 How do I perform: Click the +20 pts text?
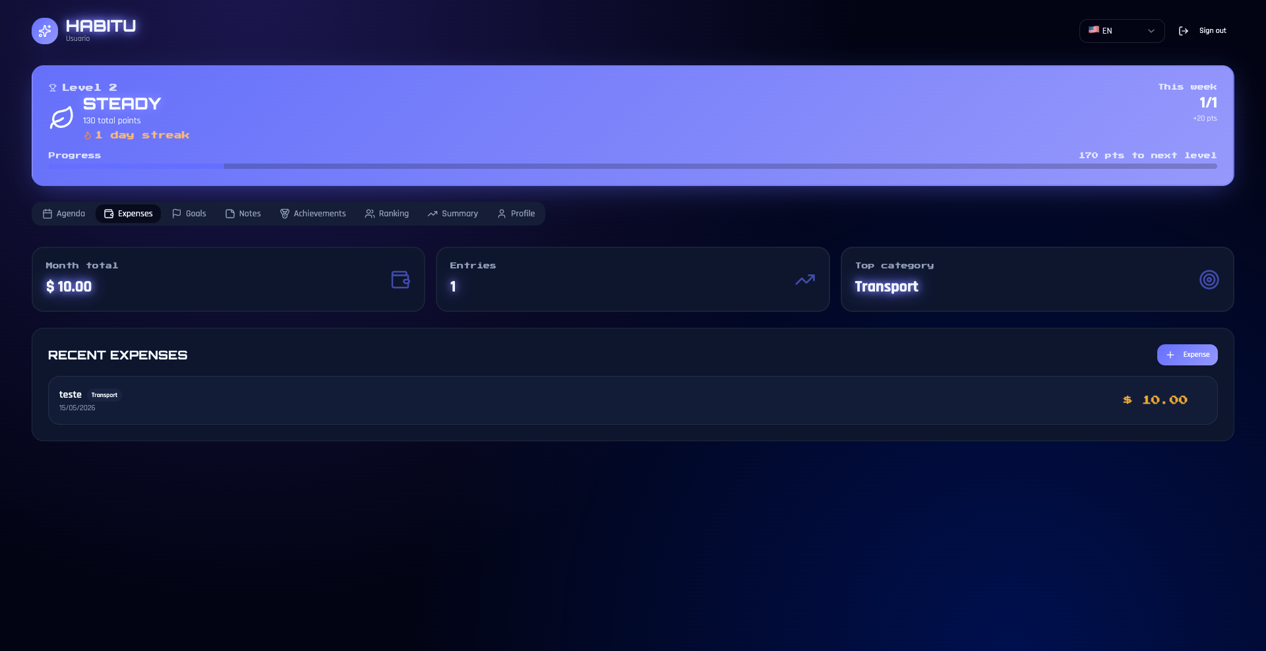click(x=1205, y=119)
